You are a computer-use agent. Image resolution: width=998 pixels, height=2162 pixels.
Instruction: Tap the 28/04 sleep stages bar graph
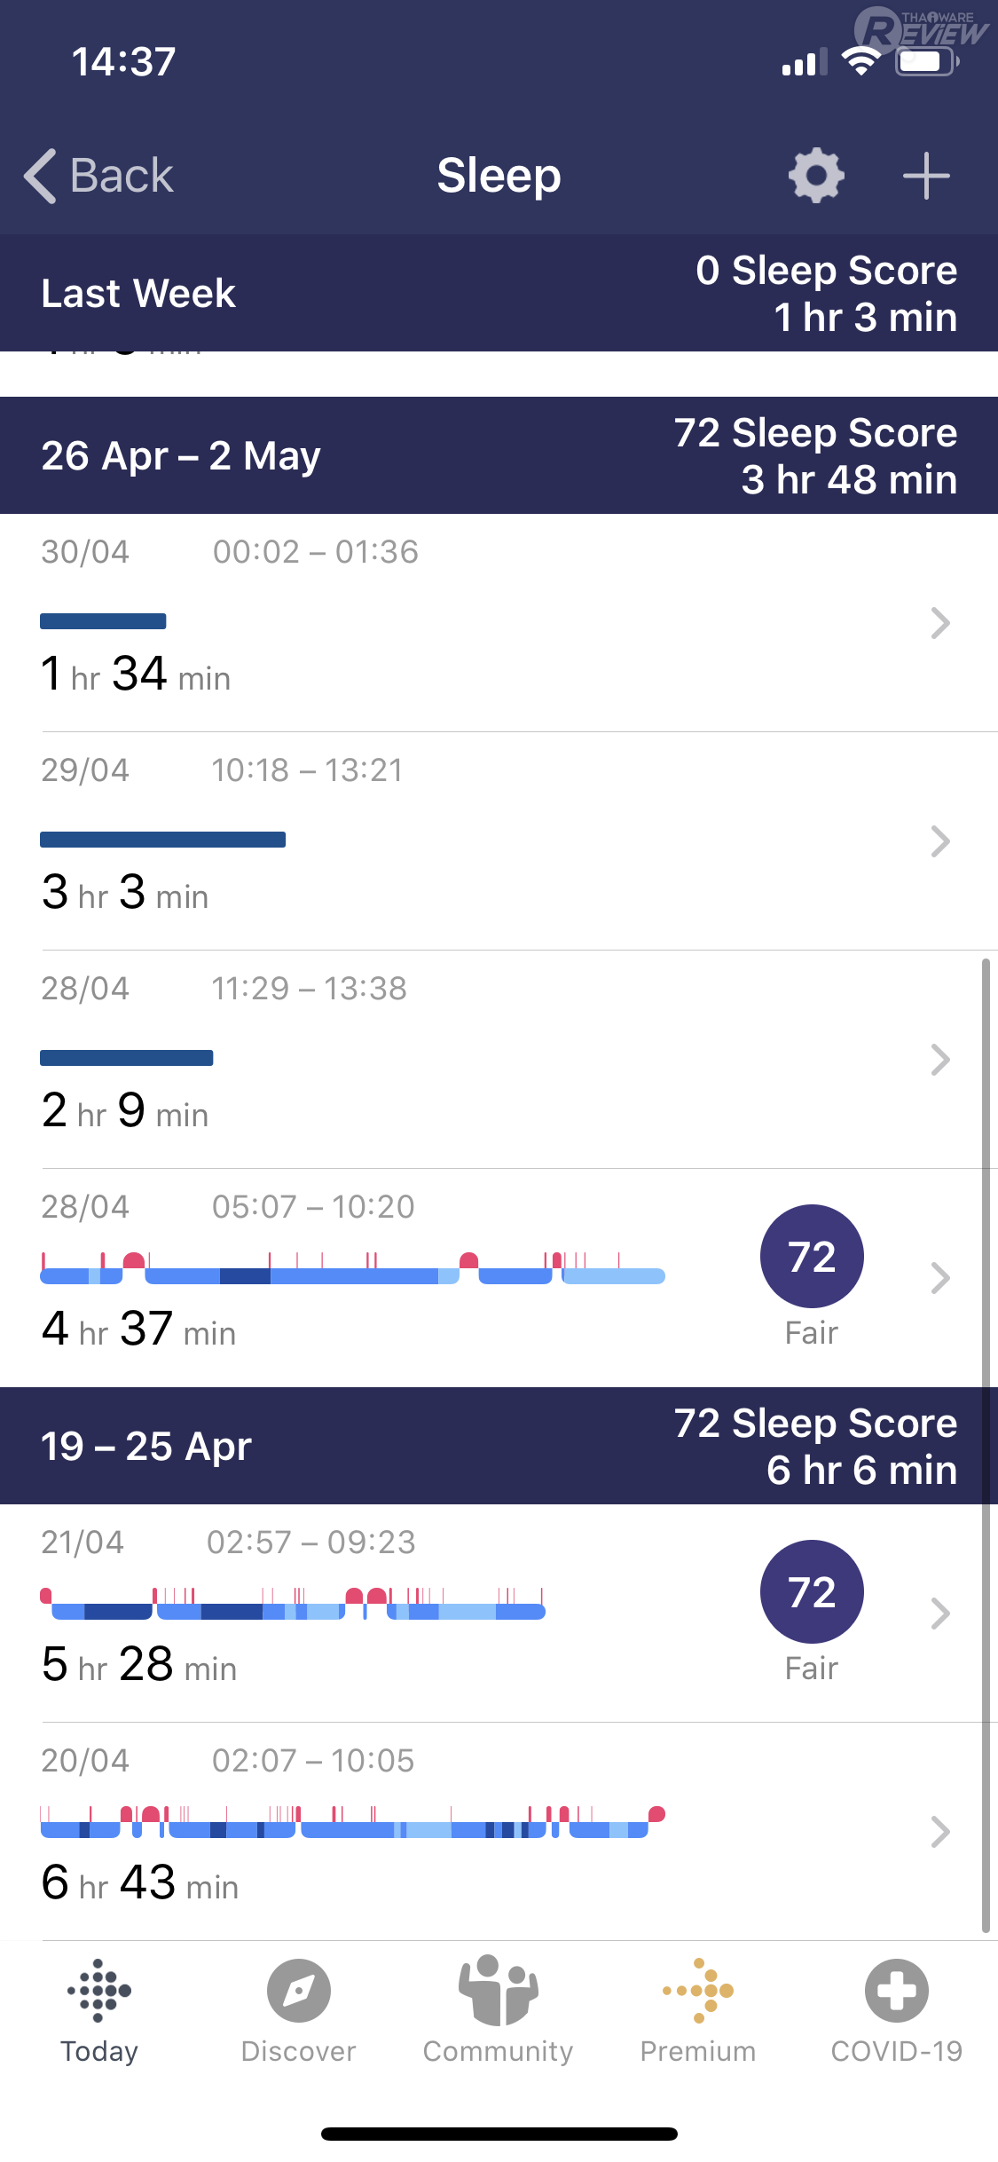pos(352,1269)
